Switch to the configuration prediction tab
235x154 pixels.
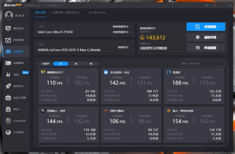(66, 13)
